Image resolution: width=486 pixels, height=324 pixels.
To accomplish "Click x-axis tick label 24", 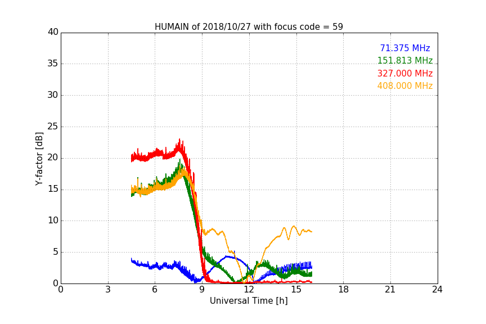I will pos(437,290).
